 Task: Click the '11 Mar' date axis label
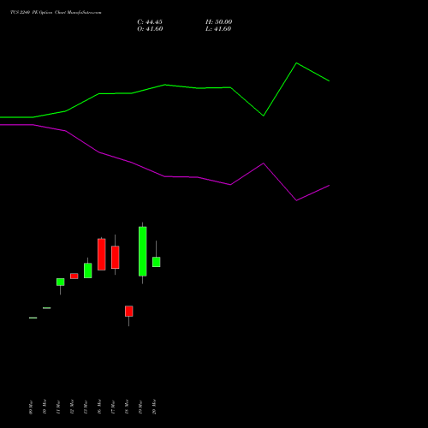click(58, 407)
